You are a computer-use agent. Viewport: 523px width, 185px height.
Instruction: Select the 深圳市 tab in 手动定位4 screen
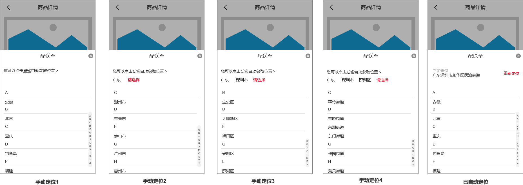(x=348, y=80)
